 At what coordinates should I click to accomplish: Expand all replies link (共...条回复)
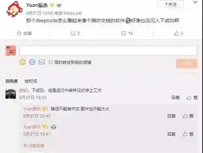click(x=34, y=145)
